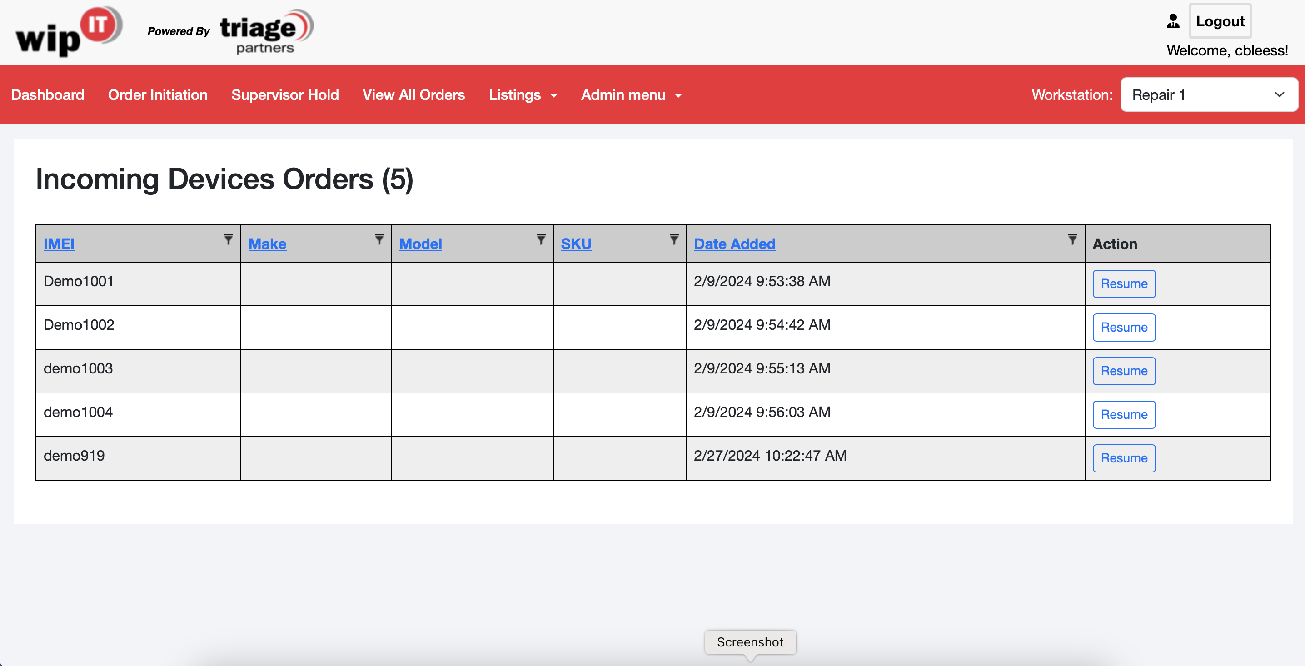Click the triage partners logo
Viewport: 1305px width, 666px height.
(266, 32)
